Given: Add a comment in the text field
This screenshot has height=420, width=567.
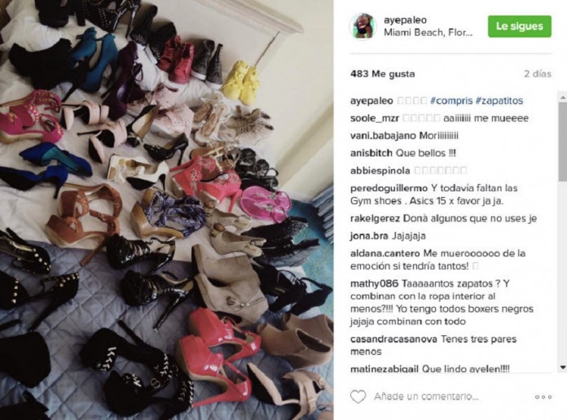Looking at the screenshot, I should tap(426, 396).
